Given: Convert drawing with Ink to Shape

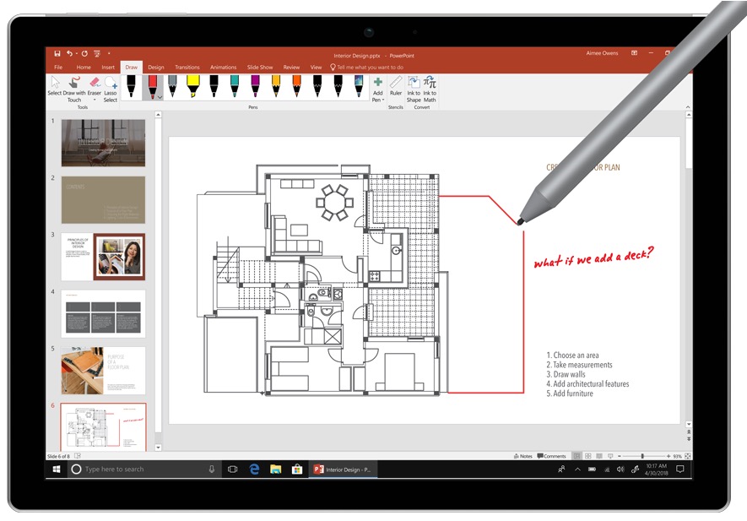Looking at the screenshot, I should [414, 88].
